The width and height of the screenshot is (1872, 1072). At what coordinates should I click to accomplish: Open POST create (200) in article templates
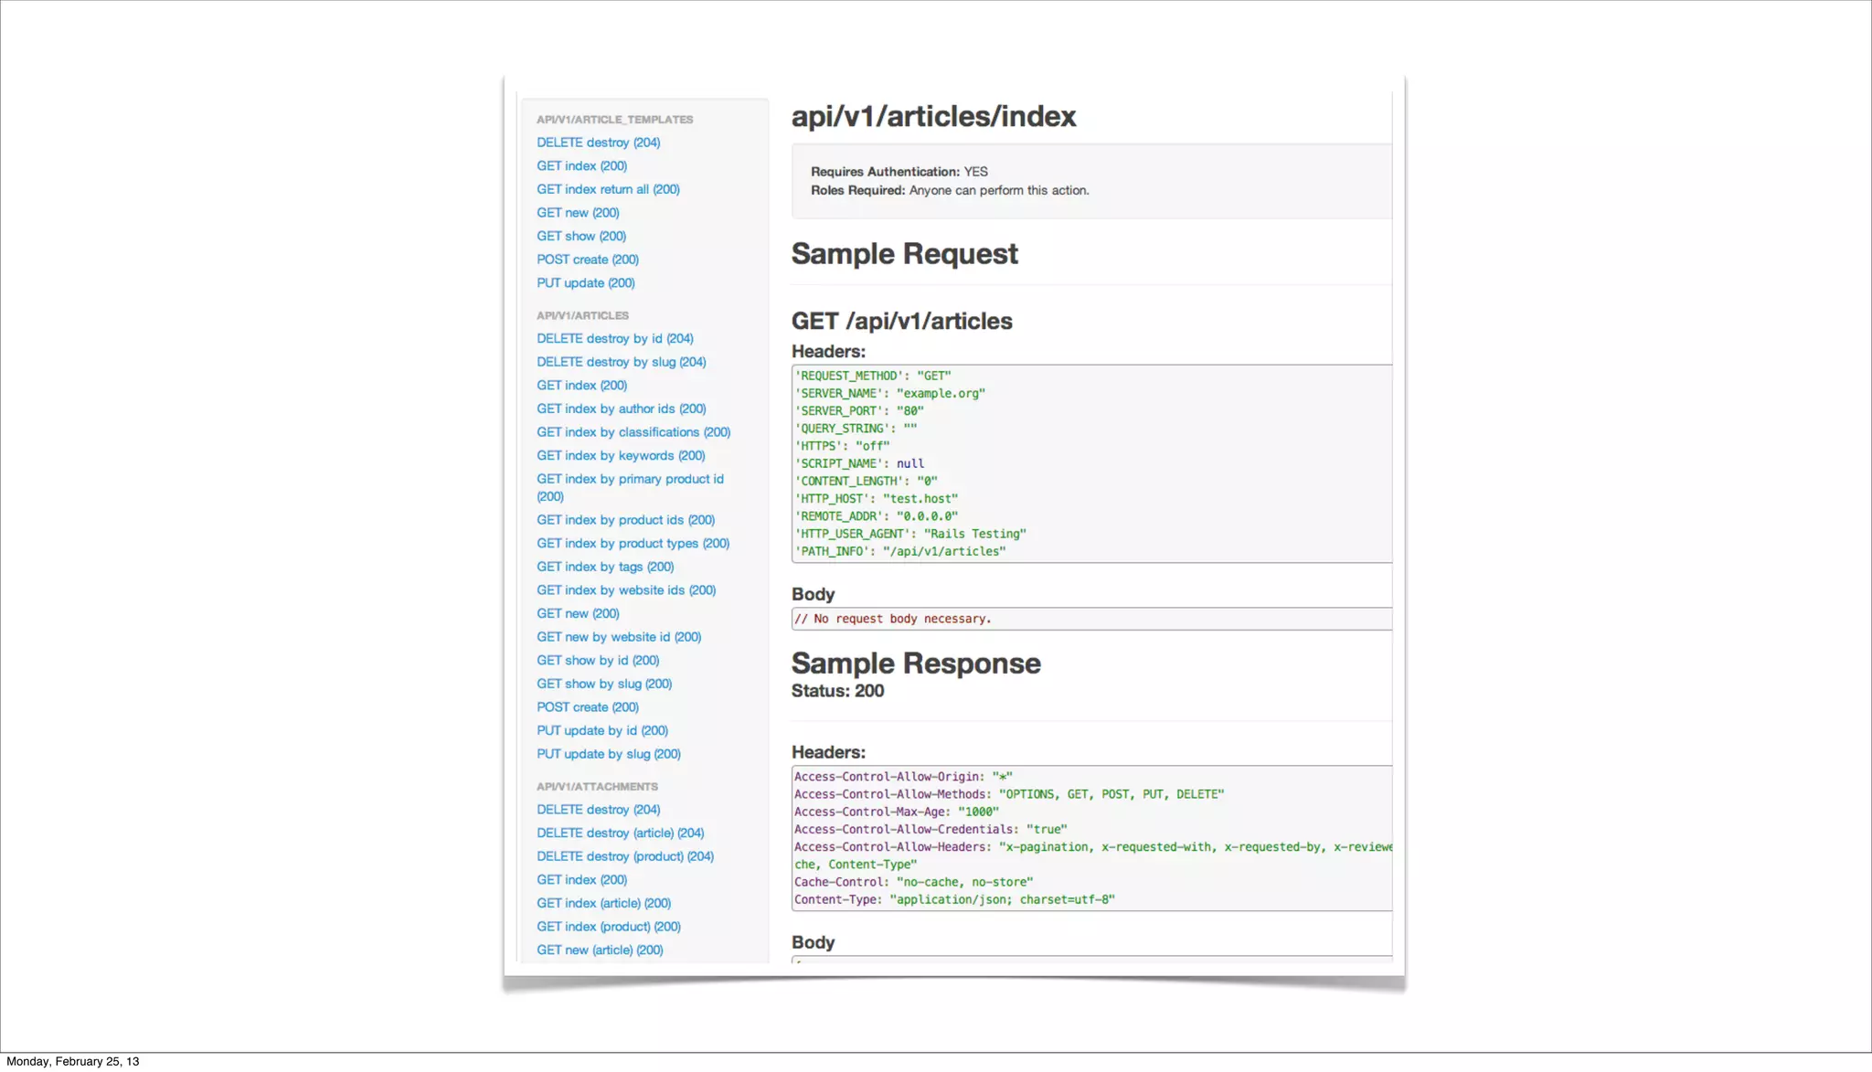coord(587,260)
